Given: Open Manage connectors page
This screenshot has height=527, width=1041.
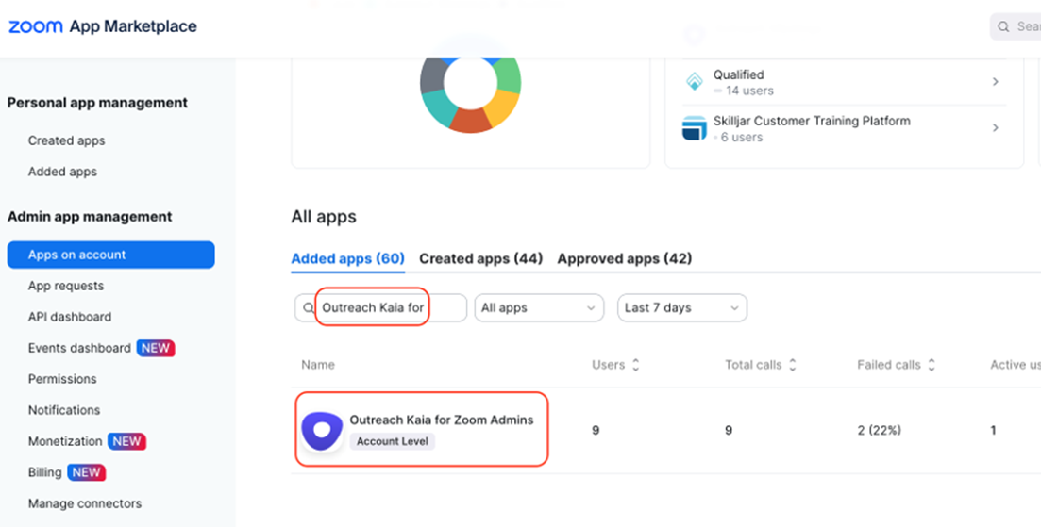Looking at the screenshot, I should click(85, 503).
